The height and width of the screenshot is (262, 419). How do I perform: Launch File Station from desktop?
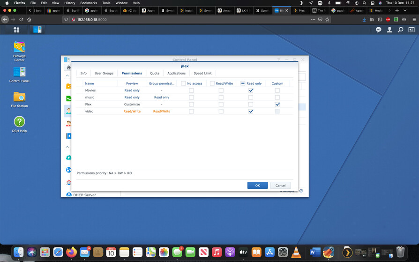click(19, 100)
